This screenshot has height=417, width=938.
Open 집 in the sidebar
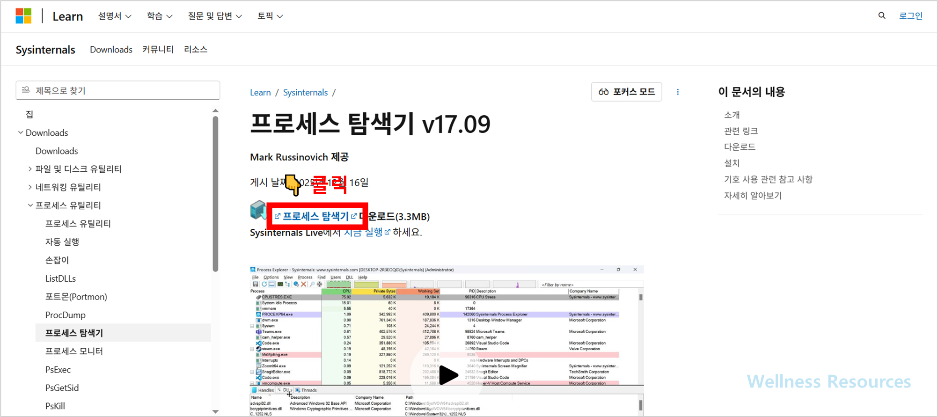29,114
